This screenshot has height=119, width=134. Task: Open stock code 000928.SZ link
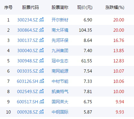(28, 112)
